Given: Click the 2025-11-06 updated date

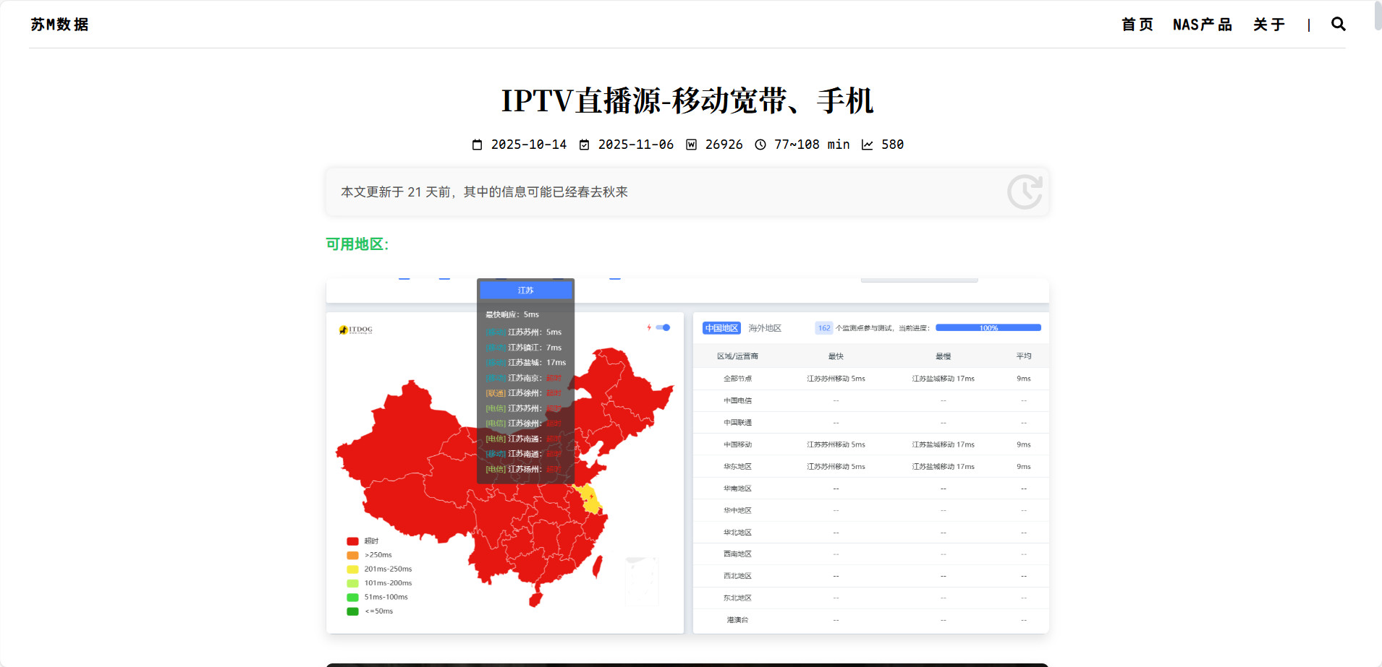Looking at the screenshot, I should click(636, 145).
